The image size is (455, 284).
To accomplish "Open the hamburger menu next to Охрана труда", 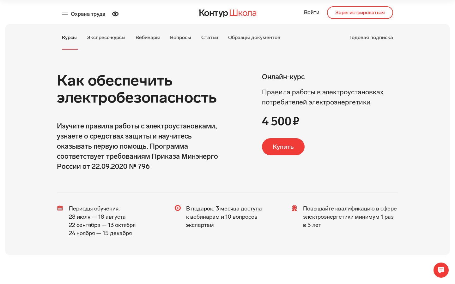I will (x=65, y=14).
